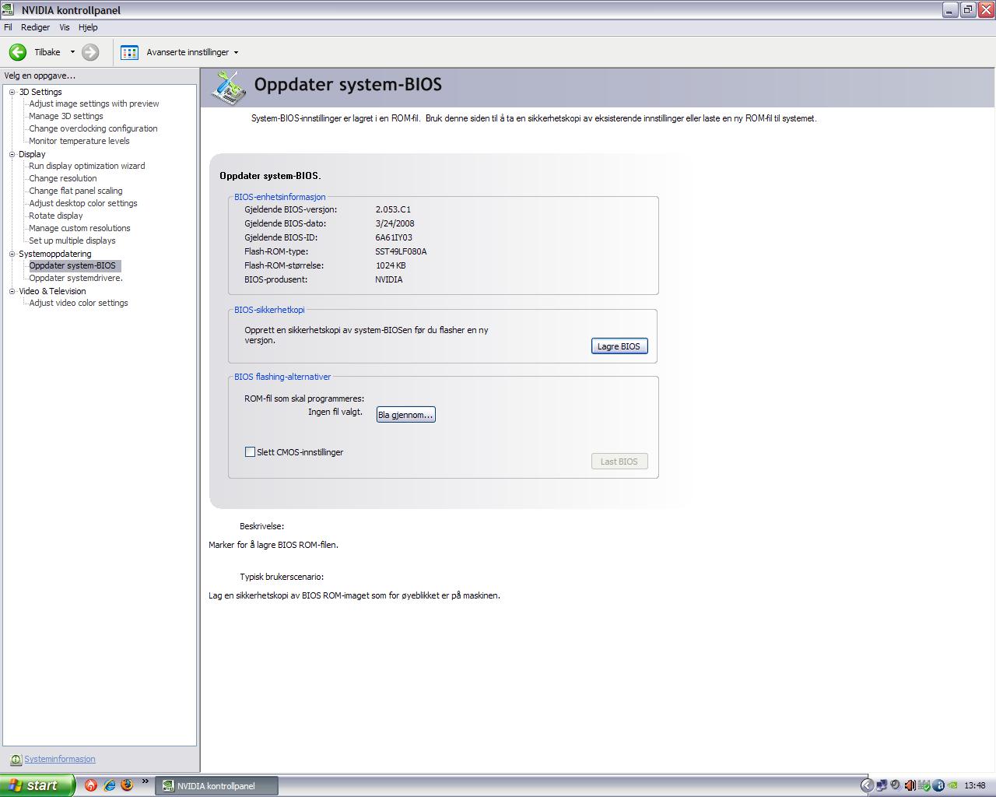Expand hidden tray icons arrow
The height and width of the screenshot is (797, 996).
pos(867,785)
